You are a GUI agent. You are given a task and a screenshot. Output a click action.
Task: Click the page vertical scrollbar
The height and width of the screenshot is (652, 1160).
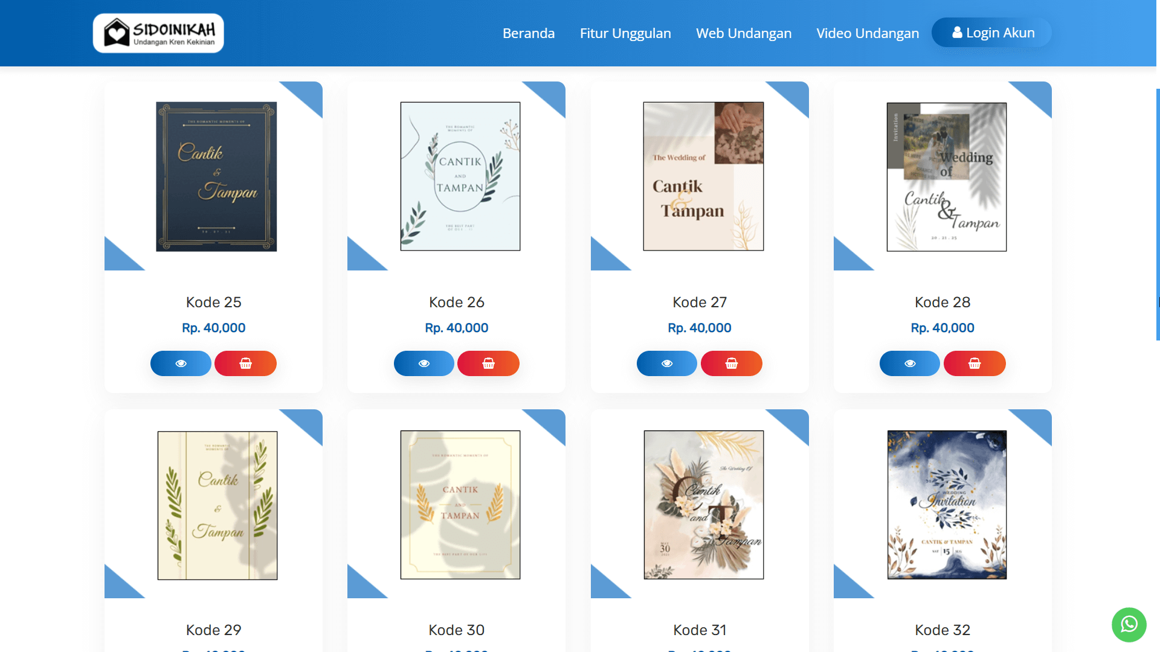click(x=1158, y=214)
